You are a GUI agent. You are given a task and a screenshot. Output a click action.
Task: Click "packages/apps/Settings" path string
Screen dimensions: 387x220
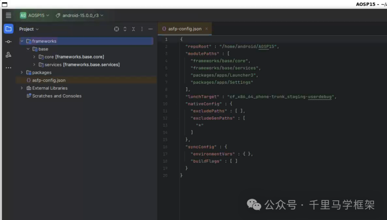coord(222,82)
